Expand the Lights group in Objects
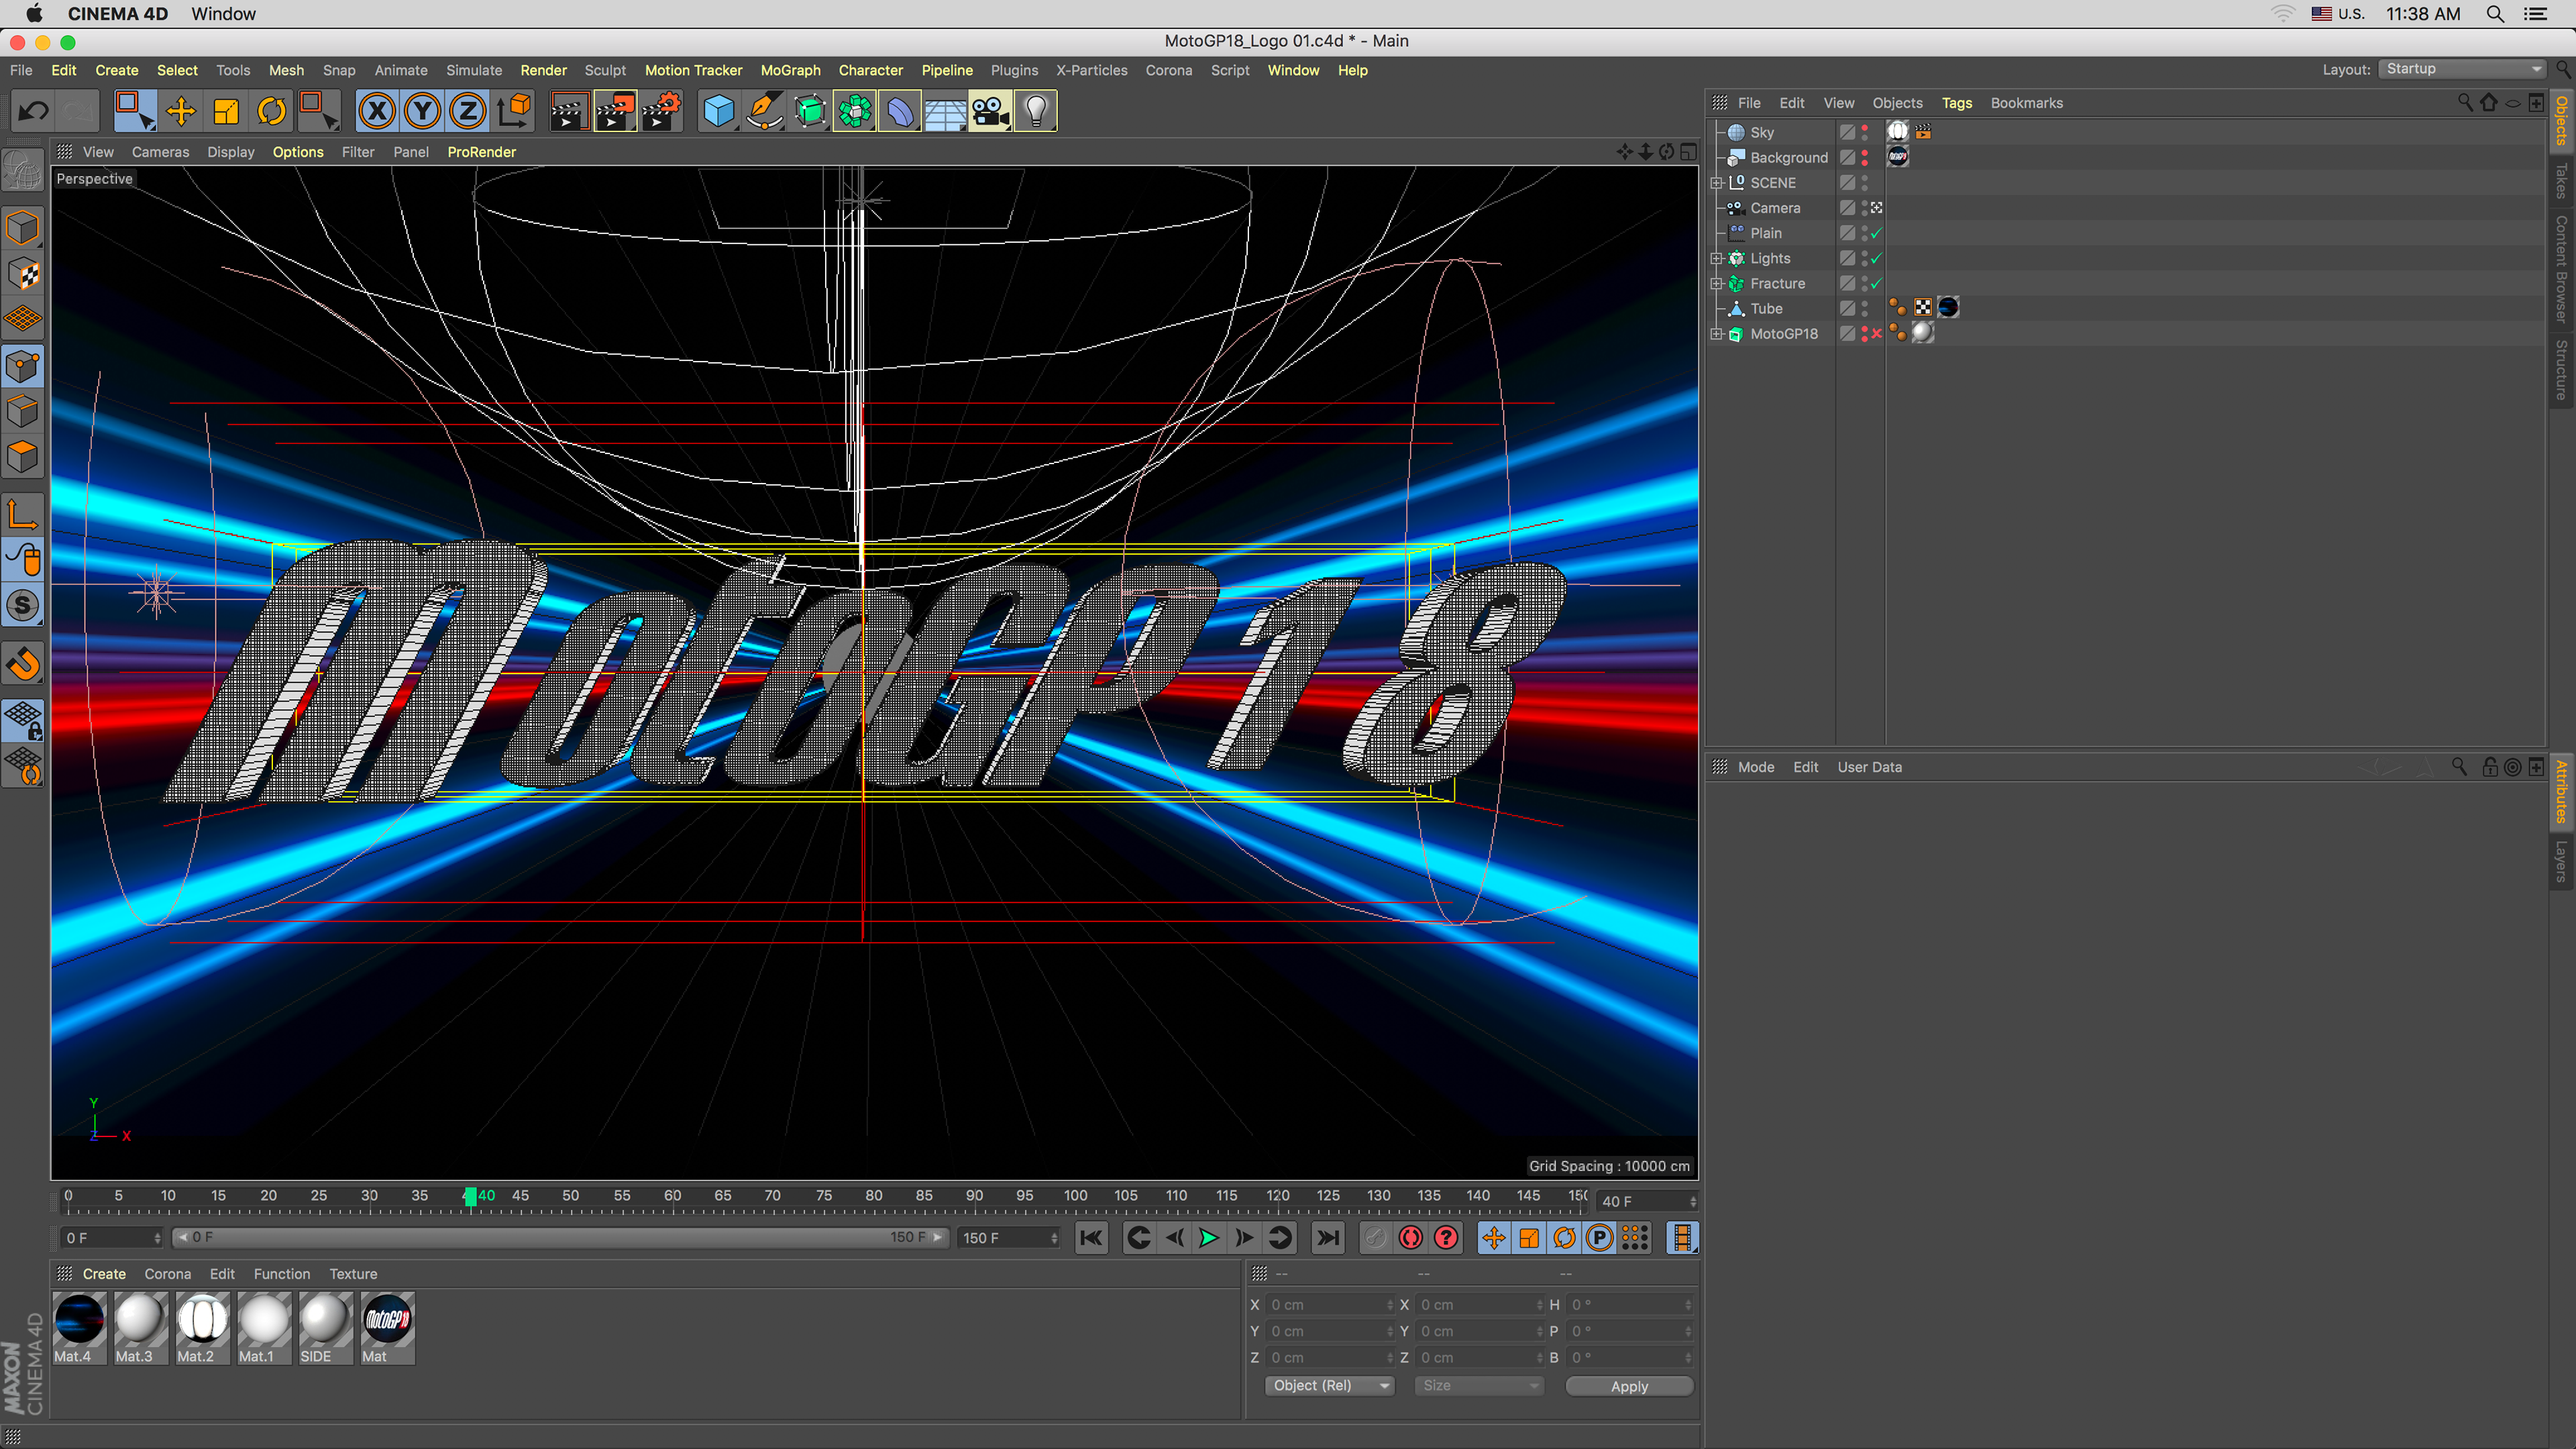Screen dimensions: 2576x1449 click(x=1717, y=258)
